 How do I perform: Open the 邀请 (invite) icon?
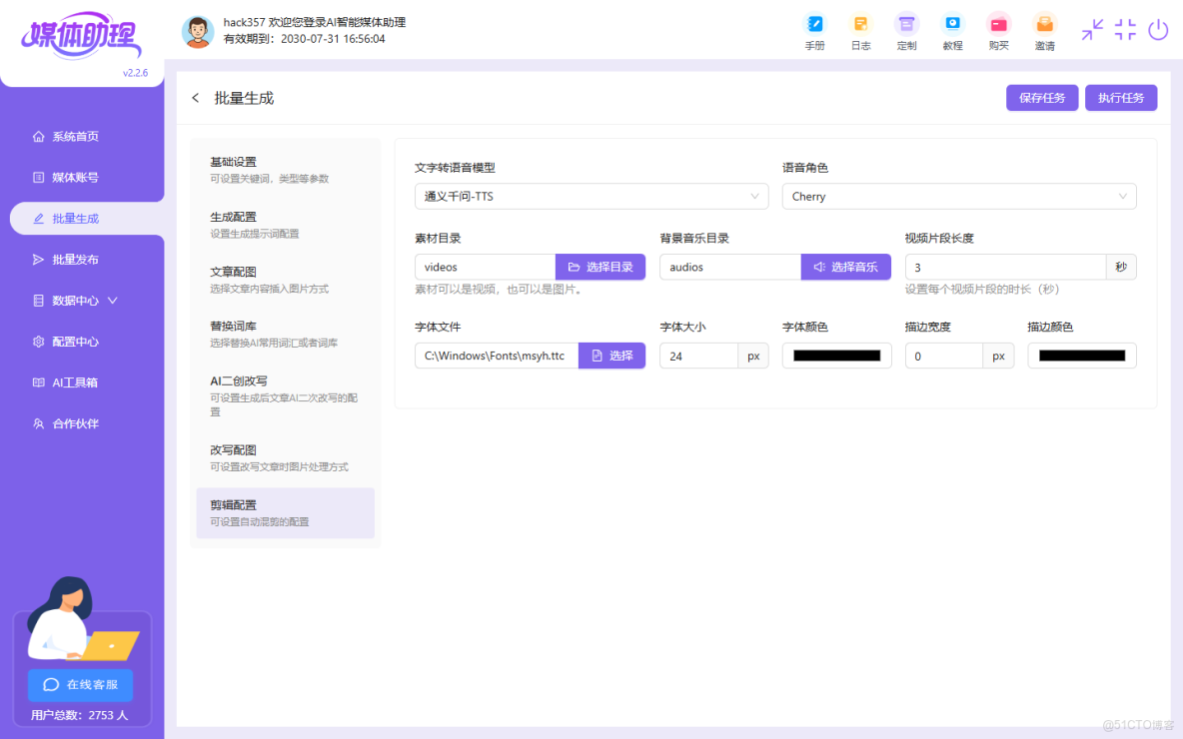click(x=1044, y=30)
